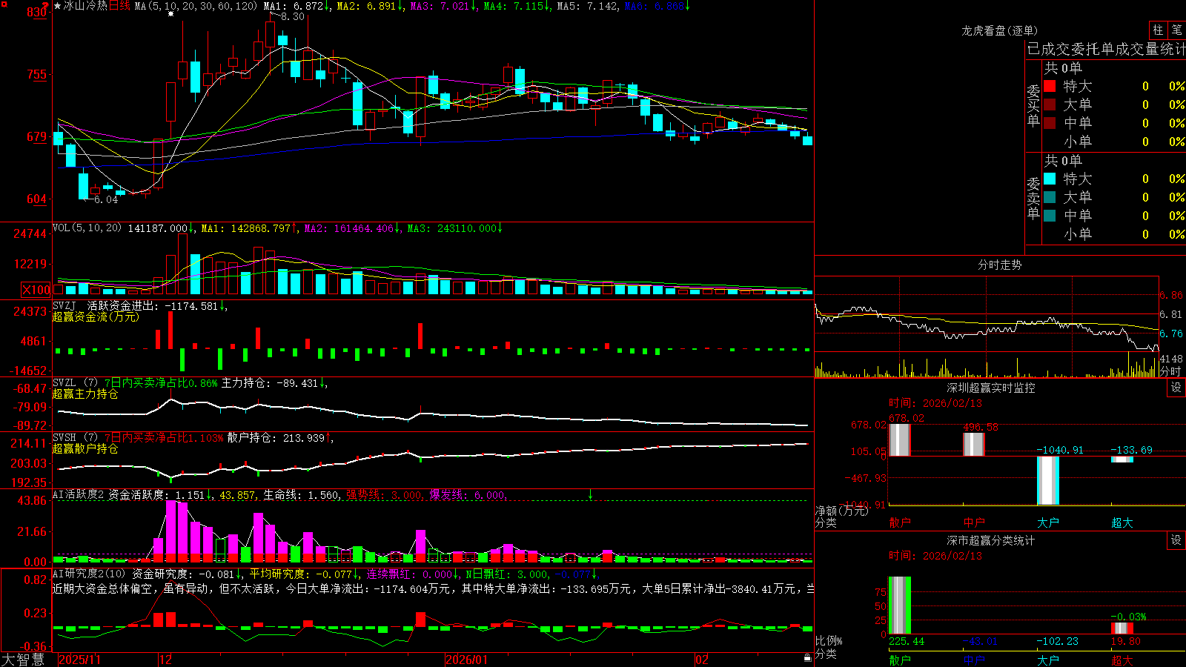Click the X100 volume multiplier box
The image size is (1186, 667).
tap(36, 290)
